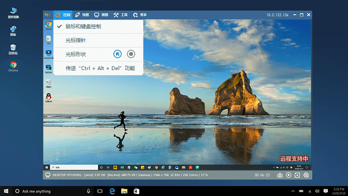Open File Explorer on local taskbar

point(124,191)
